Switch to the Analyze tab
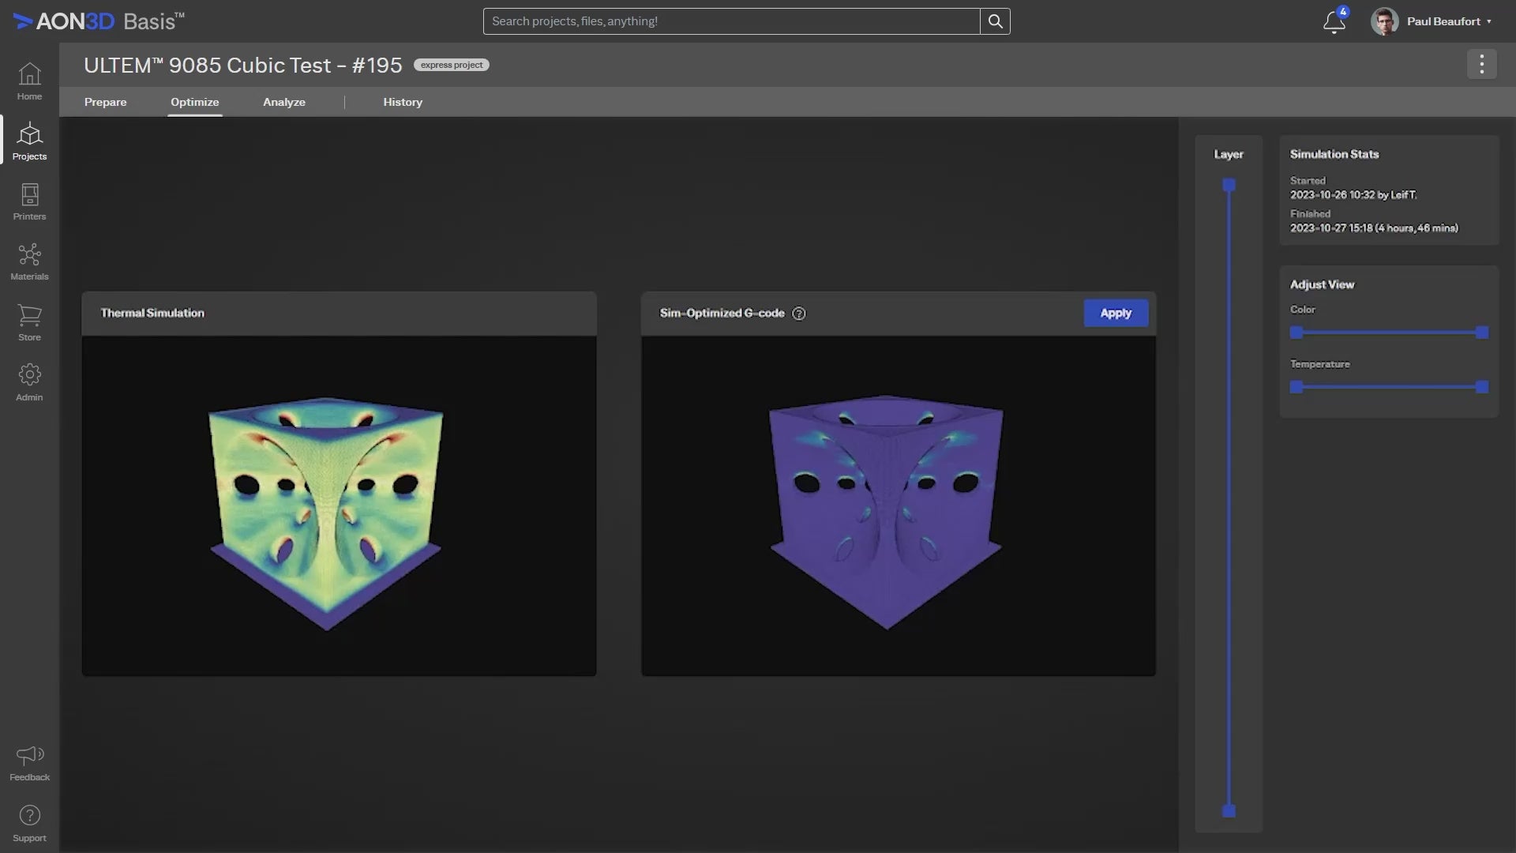Screen dimensions: 1516x853 pyautogui.click(x=284, y=102)
